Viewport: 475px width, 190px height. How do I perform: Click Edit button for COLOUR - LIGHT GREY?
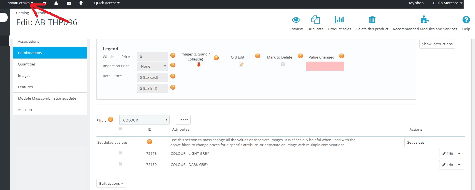447,154
